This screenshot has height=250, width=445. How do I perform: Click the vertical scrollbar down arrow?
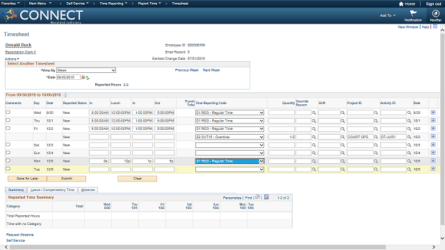coord(442,239)
